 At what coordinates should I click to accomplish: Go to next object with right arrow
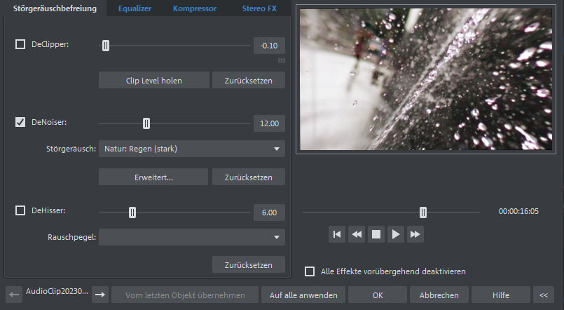pos(100,295)
